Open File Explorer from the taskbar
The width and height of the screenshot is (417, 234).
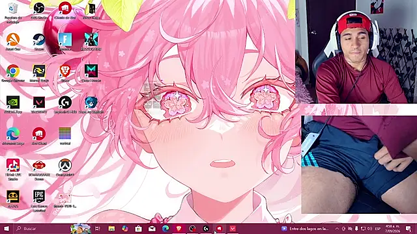pyautogui.click(x=111, y=228)
